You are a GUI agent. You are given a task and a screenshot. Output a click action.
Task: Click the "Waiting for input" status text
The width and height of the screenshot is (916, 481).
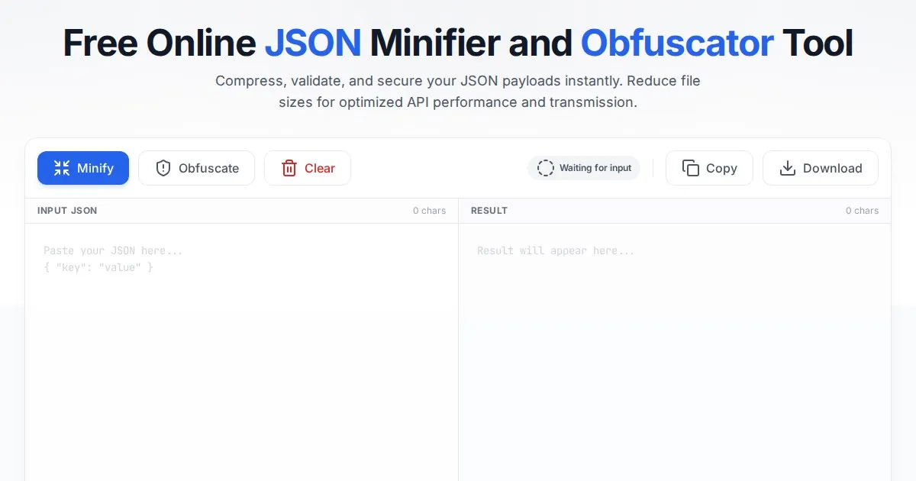pos(595,168)
